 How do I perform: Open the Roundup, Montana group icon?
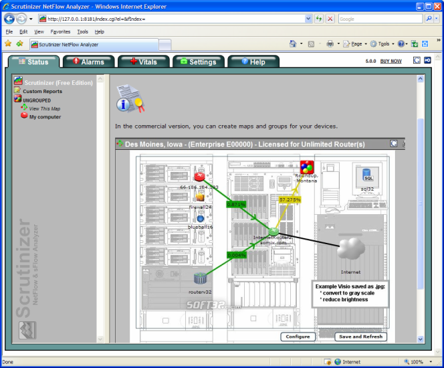[x=307, y=167]
